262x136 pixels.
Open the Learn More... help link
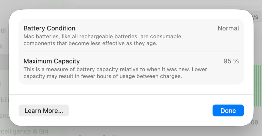click(44, 111)
